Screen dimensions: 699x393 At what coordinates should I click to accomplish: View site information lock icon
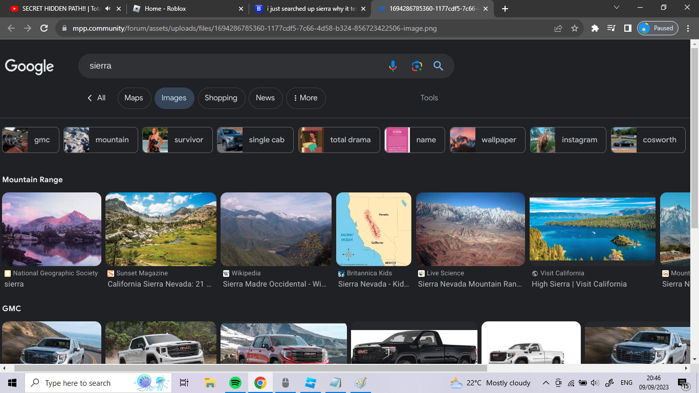click(64, 28)
